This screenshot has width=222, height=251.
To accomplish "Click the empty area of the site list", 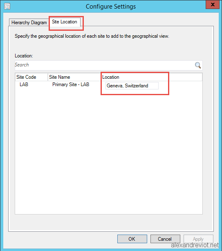I will [x=108, y=151].
